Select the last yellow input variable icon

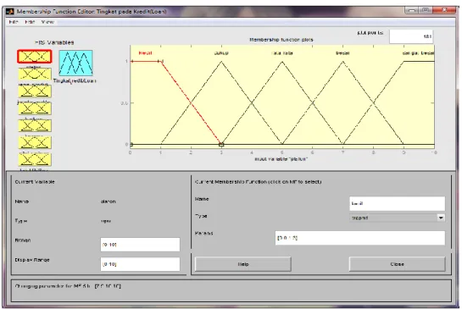(x=35, y=160)
